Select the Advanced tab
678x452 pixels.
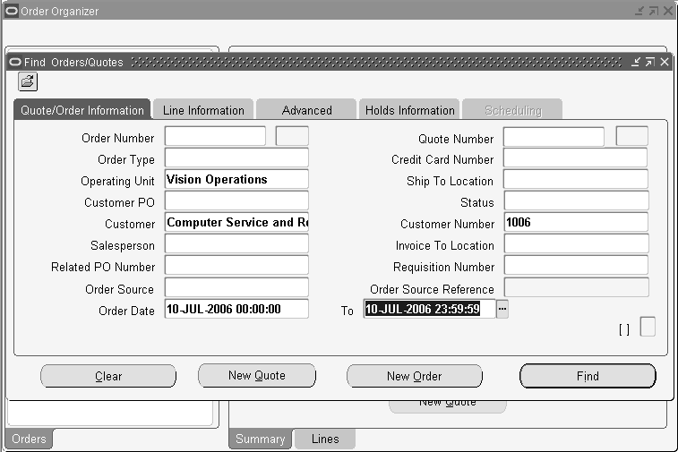pos(306,110)
